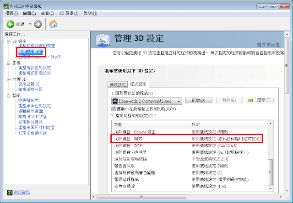Viewport: 293px width, 203px height.
Task: Select 設定多台顯示器 in the tree
Action: (33, 133)
